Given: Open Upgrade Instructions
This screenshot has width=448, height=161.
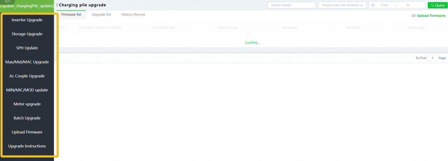Looking at the screenshot, I should [27, 146].
